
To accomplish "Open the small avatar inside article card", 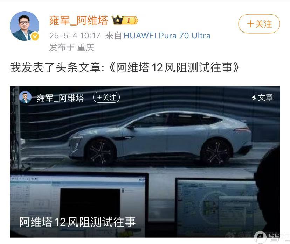I will tap(25, 97).
